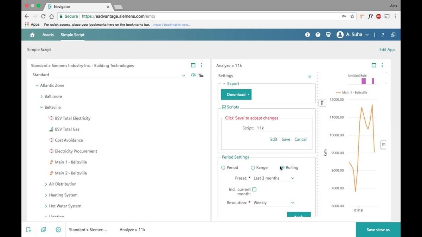The image size is (422, 237).
Task: Select Main 2 - Beltsville in the tree
Action: [x=71, y=173]
